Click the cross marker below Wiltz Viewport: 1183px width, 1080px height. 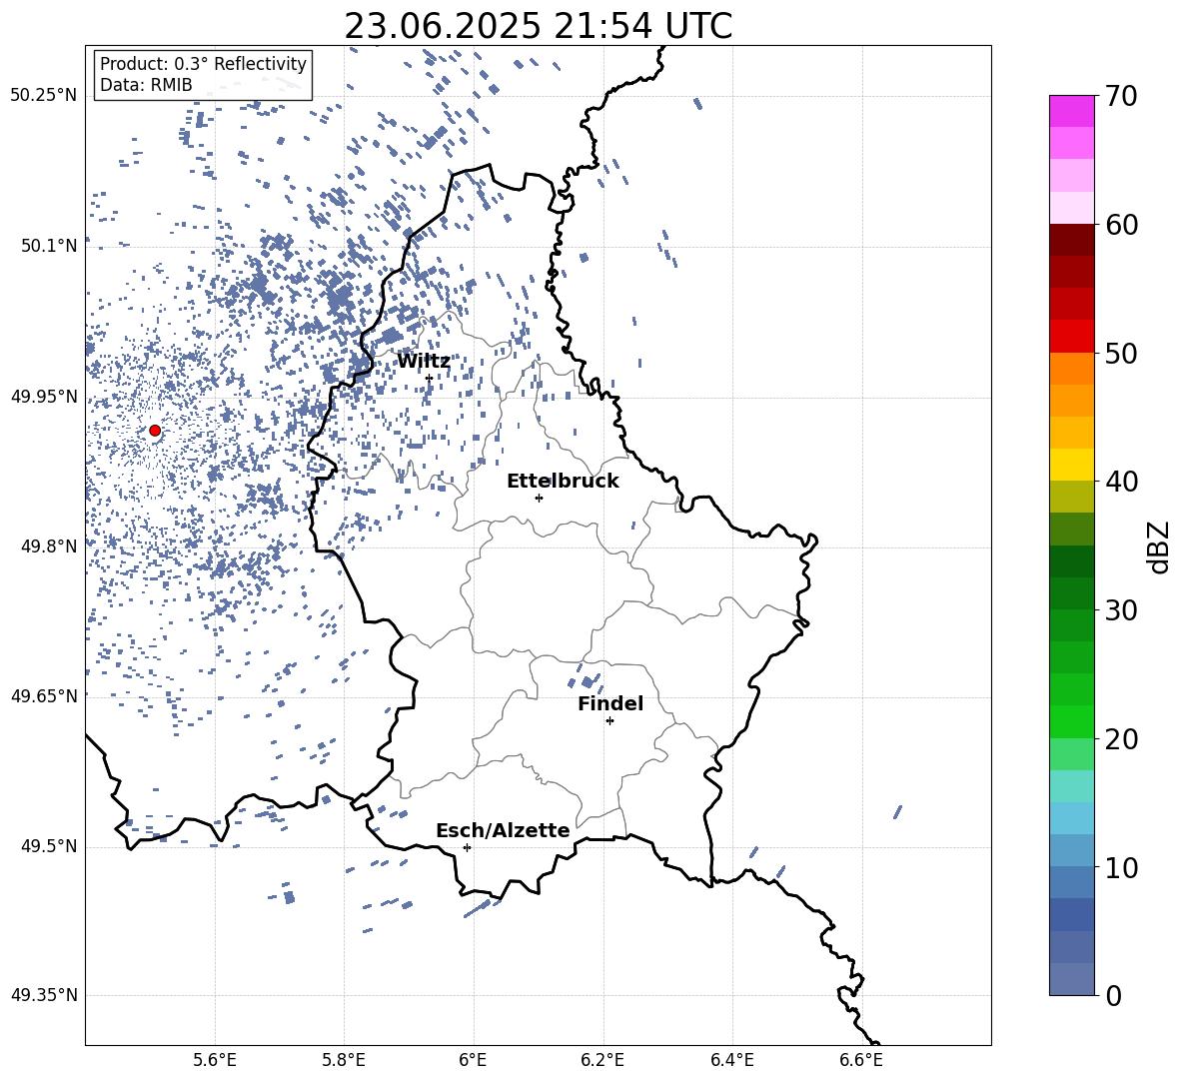[429, 378]
